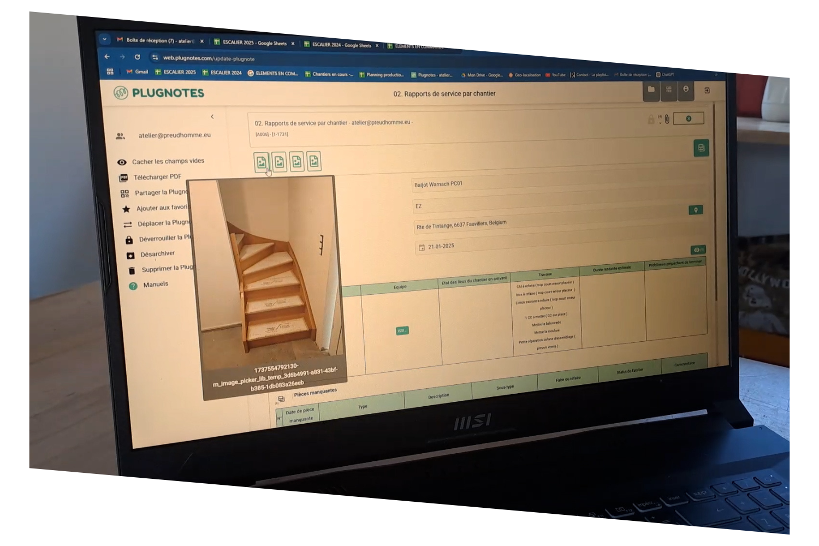Viewport: 819px width, 546px height.
Task: Click the map pin location icon
Action: coord(696,210)
